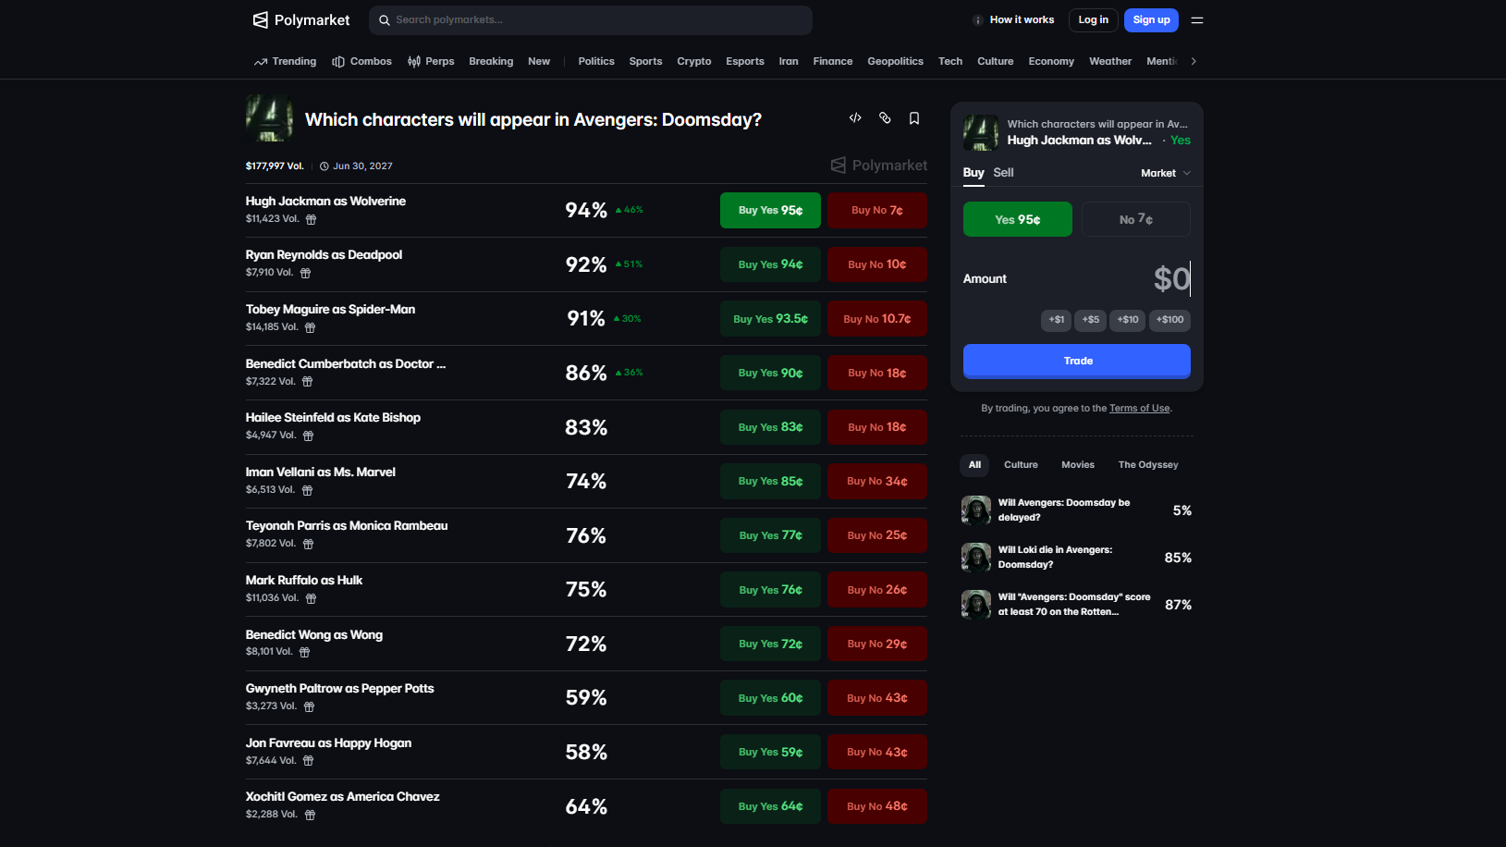Select the Culture related markets filter
Image resolution: width=1506 pixels, height=847 pixels.
1021,465
